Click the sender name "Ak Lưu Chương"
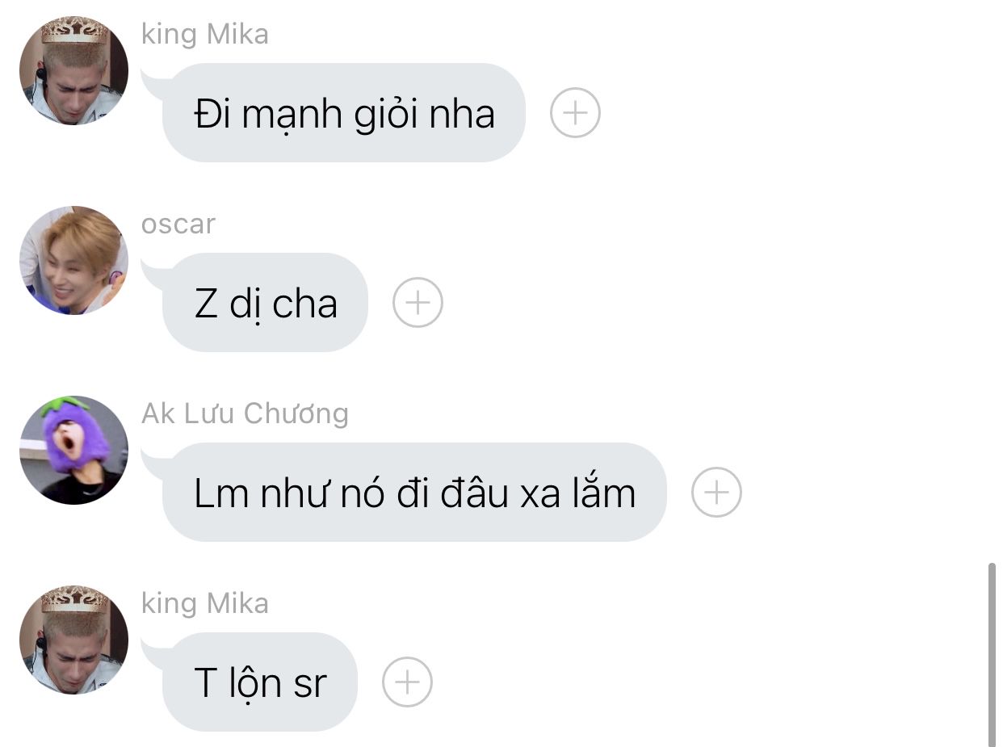The width and height of the screenshot is (1003, 747). coord(245,413)
